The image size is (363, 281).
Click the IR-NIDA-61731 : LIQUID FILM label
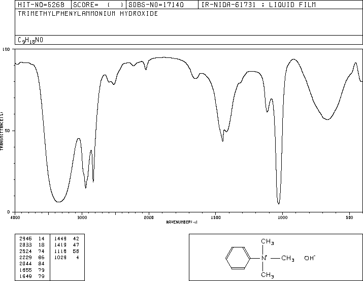(258, 5)
